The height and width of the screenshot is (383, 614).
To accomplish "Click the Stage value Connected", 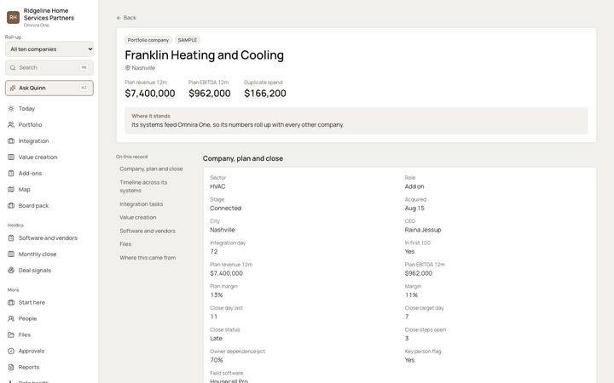I will pos(225,209).
